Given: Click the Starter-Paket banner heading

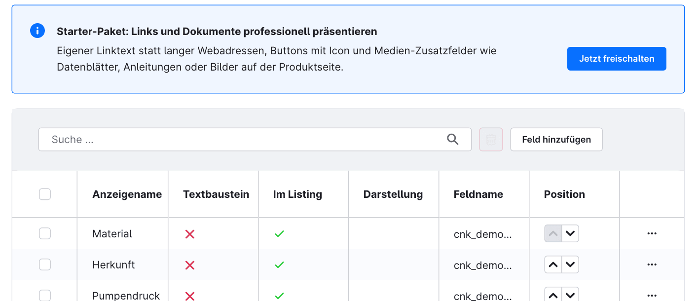Looking at the screenshot, I should click(x=217, y=32).
